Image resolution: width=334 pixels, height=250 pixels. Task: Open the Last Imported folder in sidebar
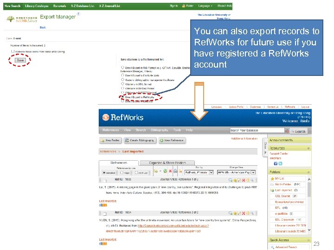click(283, 190)
